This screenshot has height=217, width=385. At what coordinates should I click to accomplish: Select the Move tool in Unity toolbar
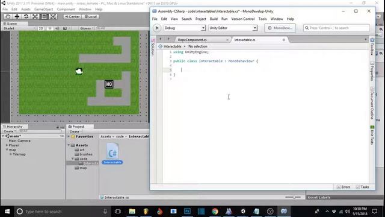pyautogui.click(x=17, y=16)
